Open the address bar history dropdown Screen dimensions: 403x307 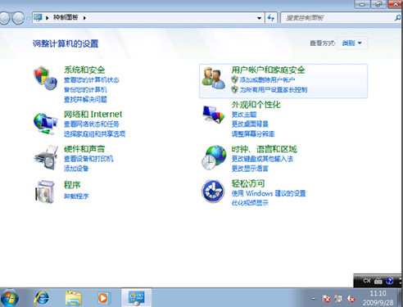pyautogui.click(x=259, y=18)
